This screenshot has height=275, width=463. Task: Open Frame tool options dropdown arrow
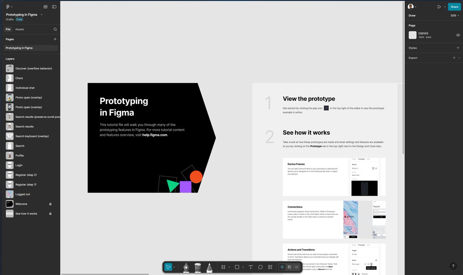tap(229, 267)
